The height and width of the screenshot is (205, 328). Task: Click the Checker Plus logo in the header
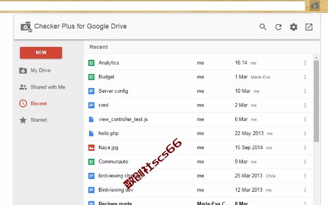click(26, 27)
